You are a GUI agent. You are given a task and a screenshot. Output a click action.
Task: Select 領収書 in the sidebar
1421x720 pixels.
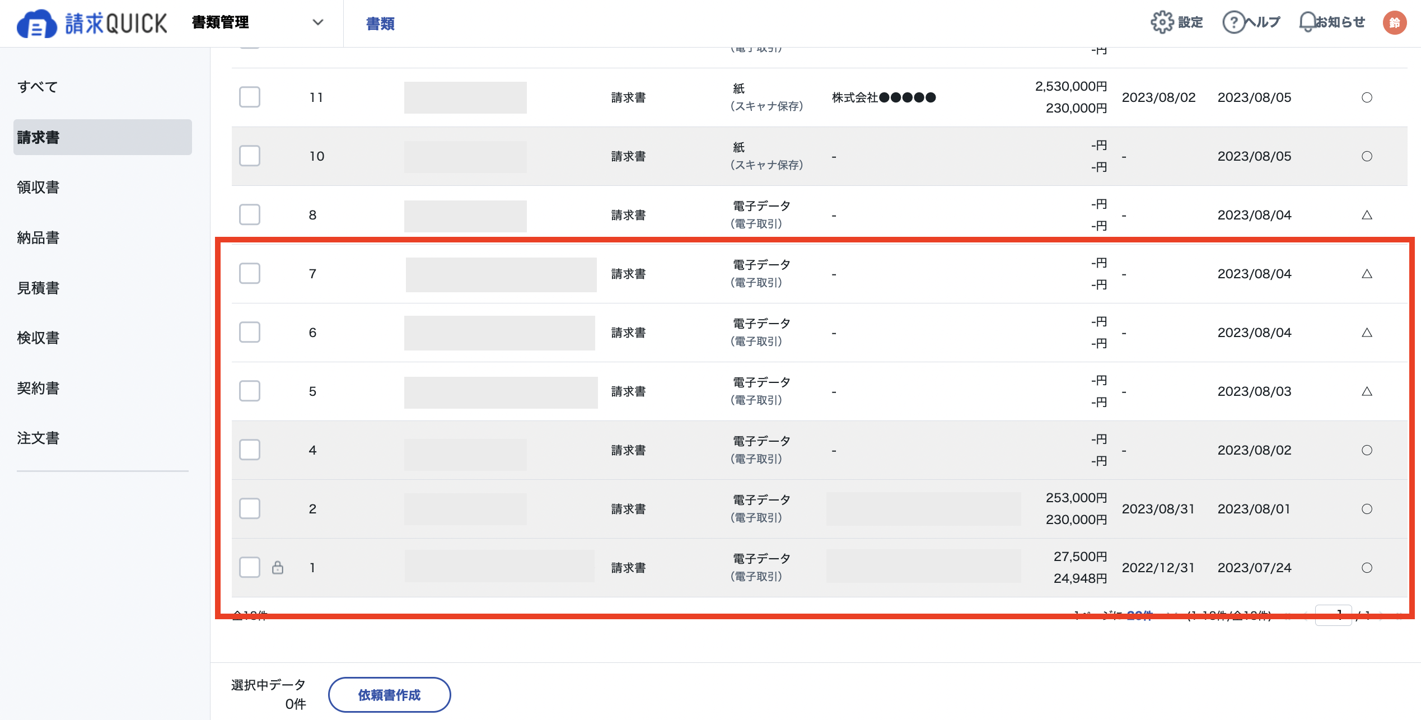point(38,187)
